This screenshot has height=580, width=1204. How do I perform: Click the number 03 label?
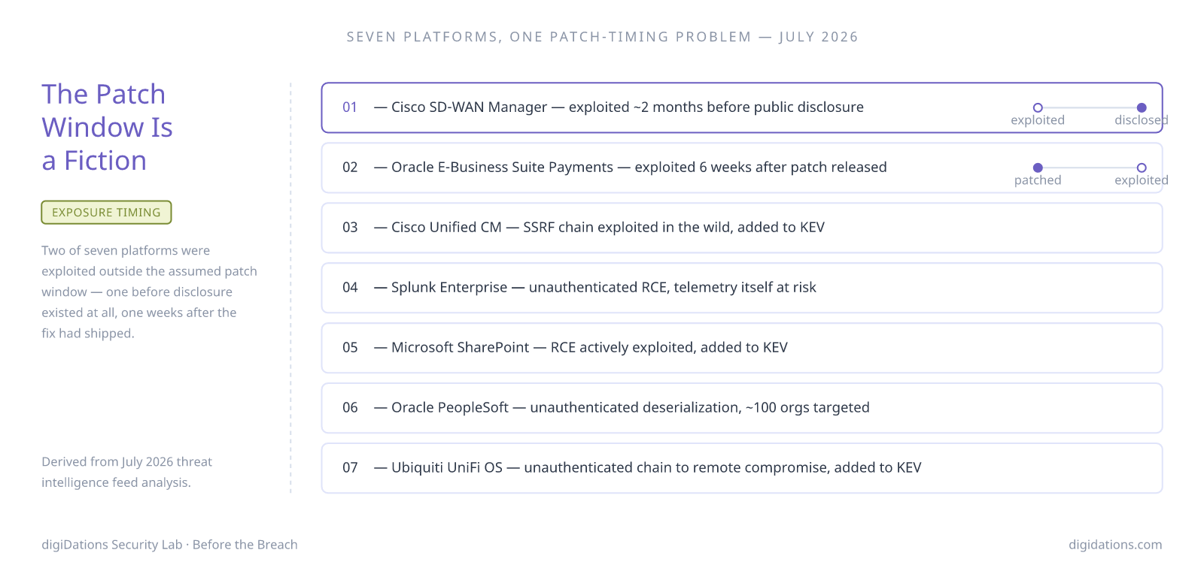(350, 228)
